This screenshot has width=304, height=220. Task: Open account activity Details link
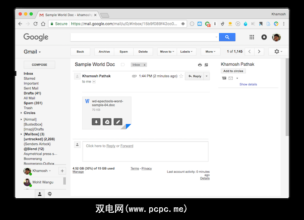tap(205, 178)
